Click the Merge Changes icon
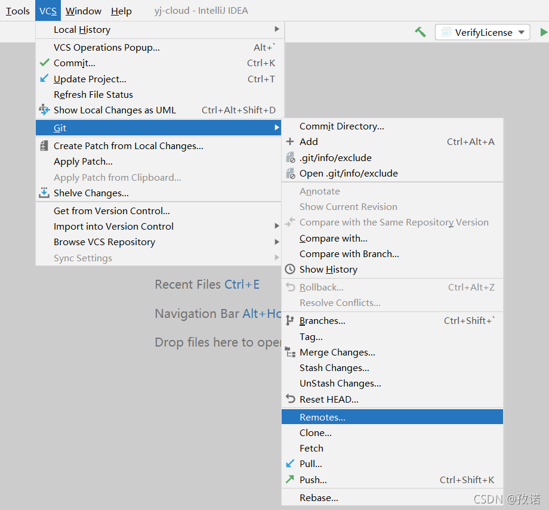Viewport: 549px width, 510px height. tap(290, 352)
